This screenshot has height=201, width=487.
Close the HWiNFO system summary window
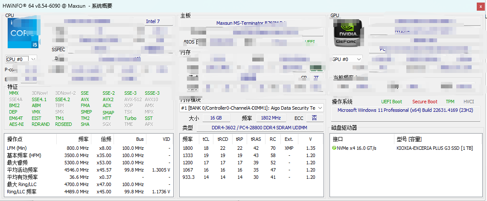481,6
